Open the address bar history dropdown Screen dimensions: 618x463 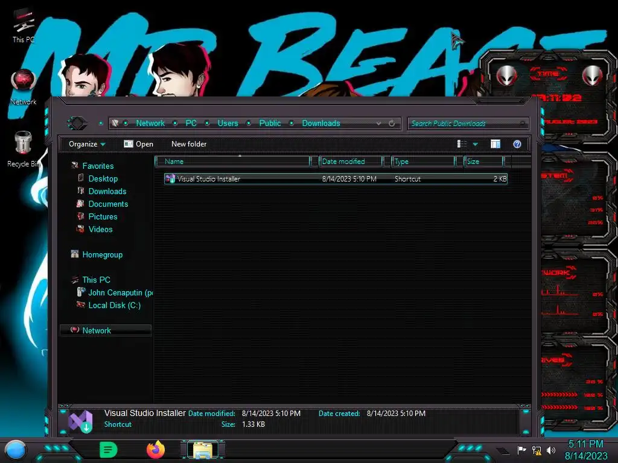[379, 124]
